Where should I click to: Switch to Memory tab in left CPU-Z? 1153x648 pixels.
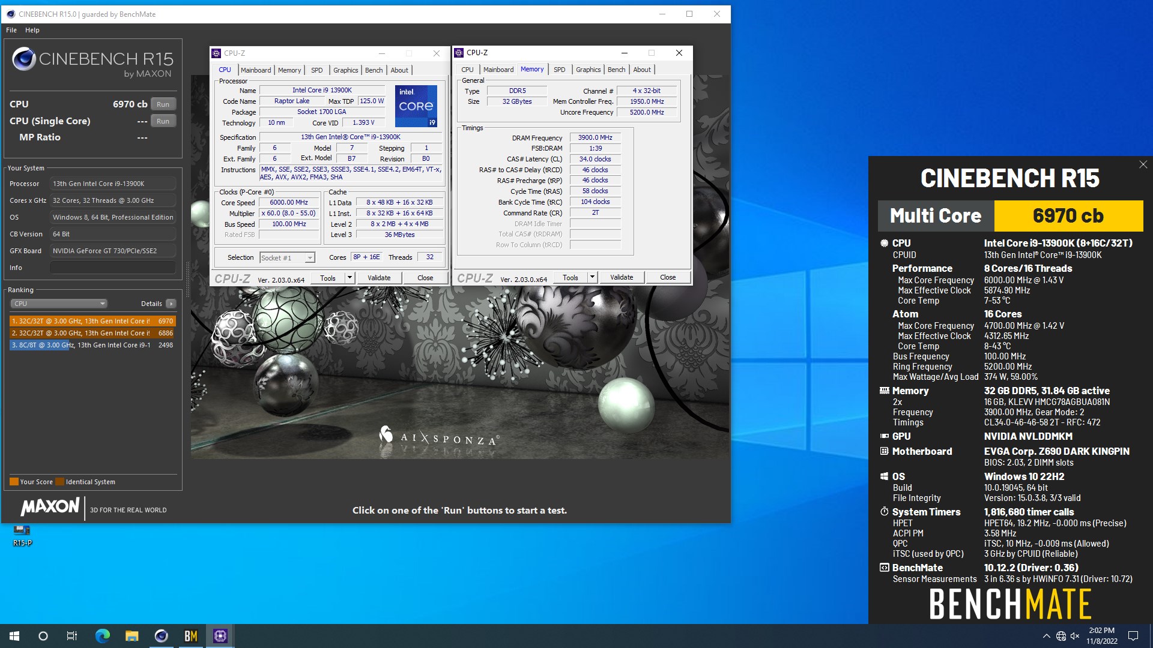[289, 70]
